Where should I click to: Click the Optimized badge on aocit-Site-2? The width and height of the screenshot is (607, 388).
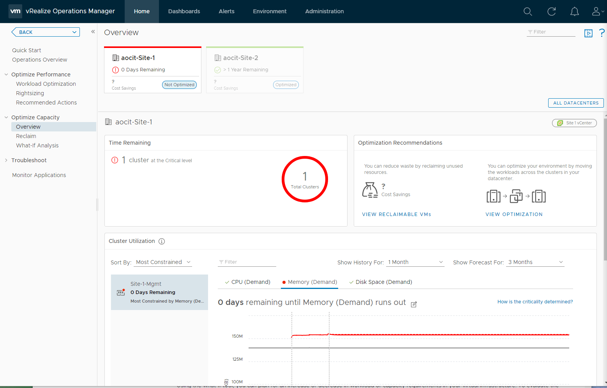pyautogui.click(x=286, y=85)
